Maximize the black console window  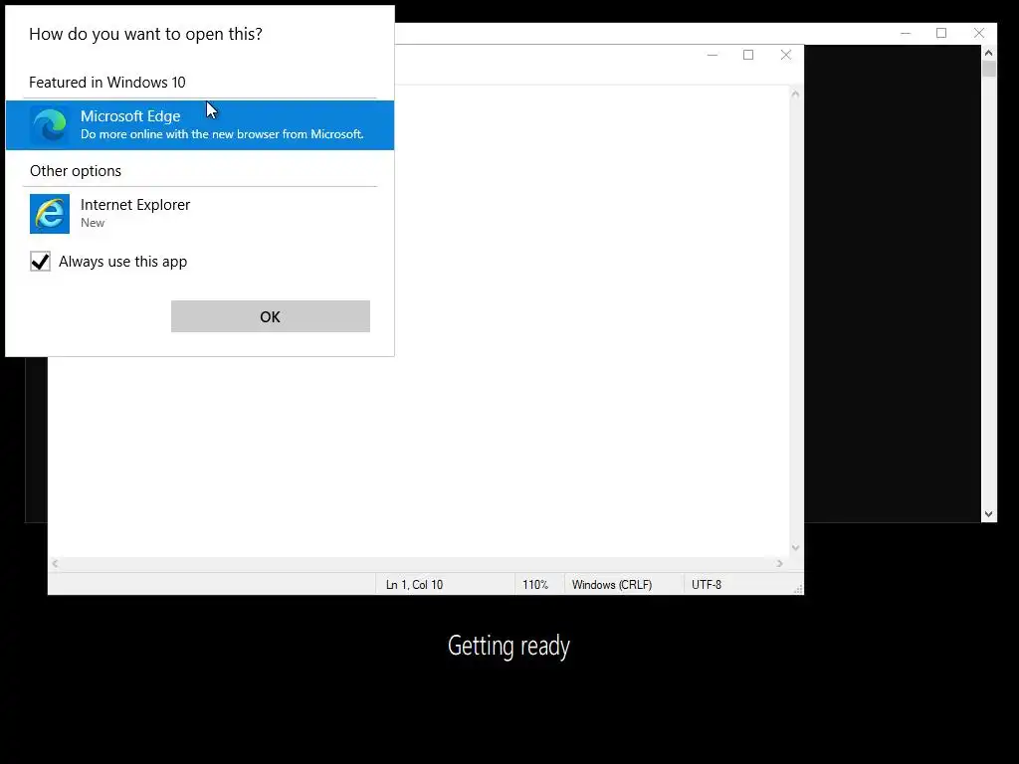[x=941, y=33]
